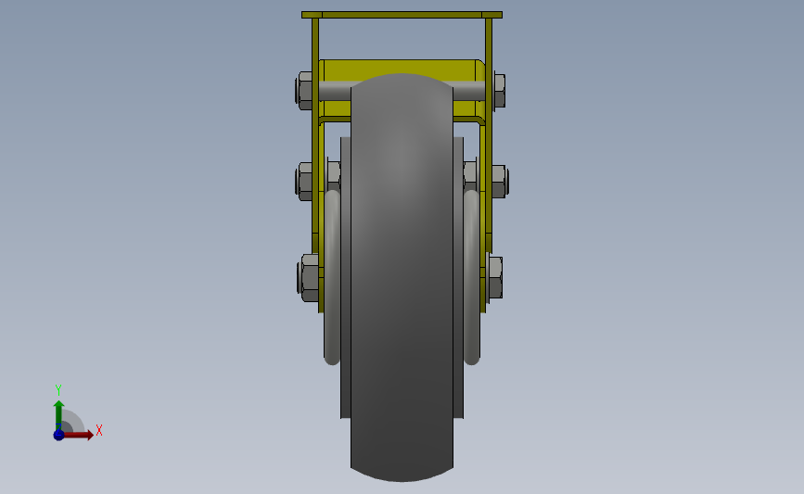This screenshot has height=494, width=804.
Task: Pick the bottom-left hex bolt head
Action: (308, 277)
